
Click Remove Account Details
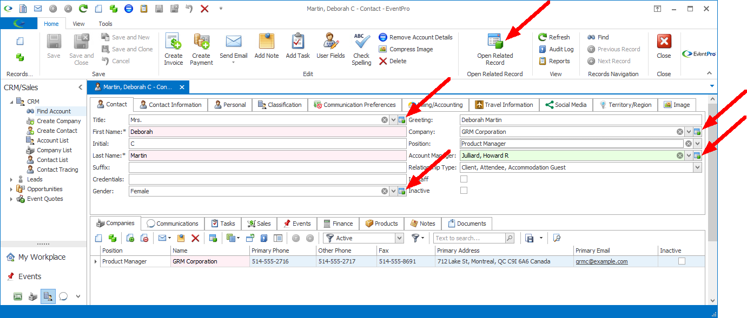pyautogui.click(x=415, y=37)
